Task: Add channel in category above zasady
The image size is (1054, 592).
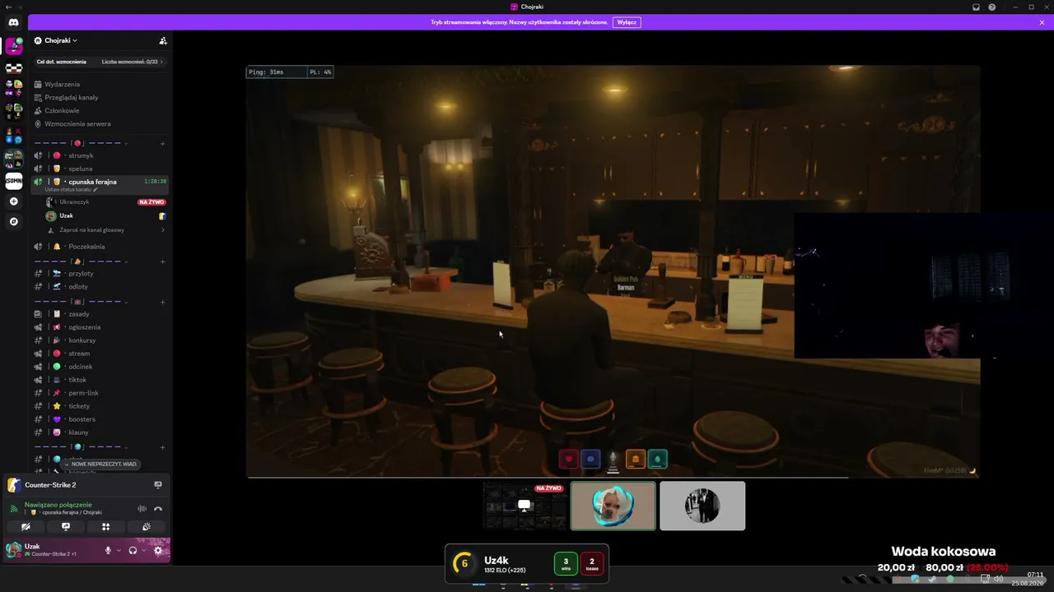Action: point(162,302)
